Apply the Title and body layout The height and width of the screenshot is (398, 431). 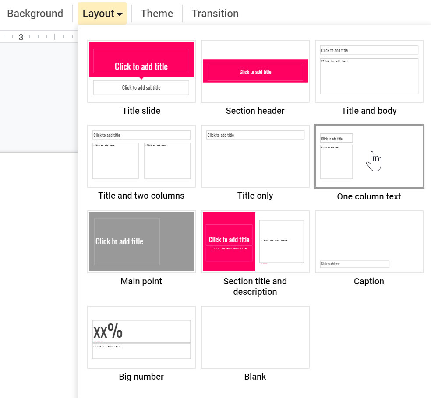[x=369, y=71]
